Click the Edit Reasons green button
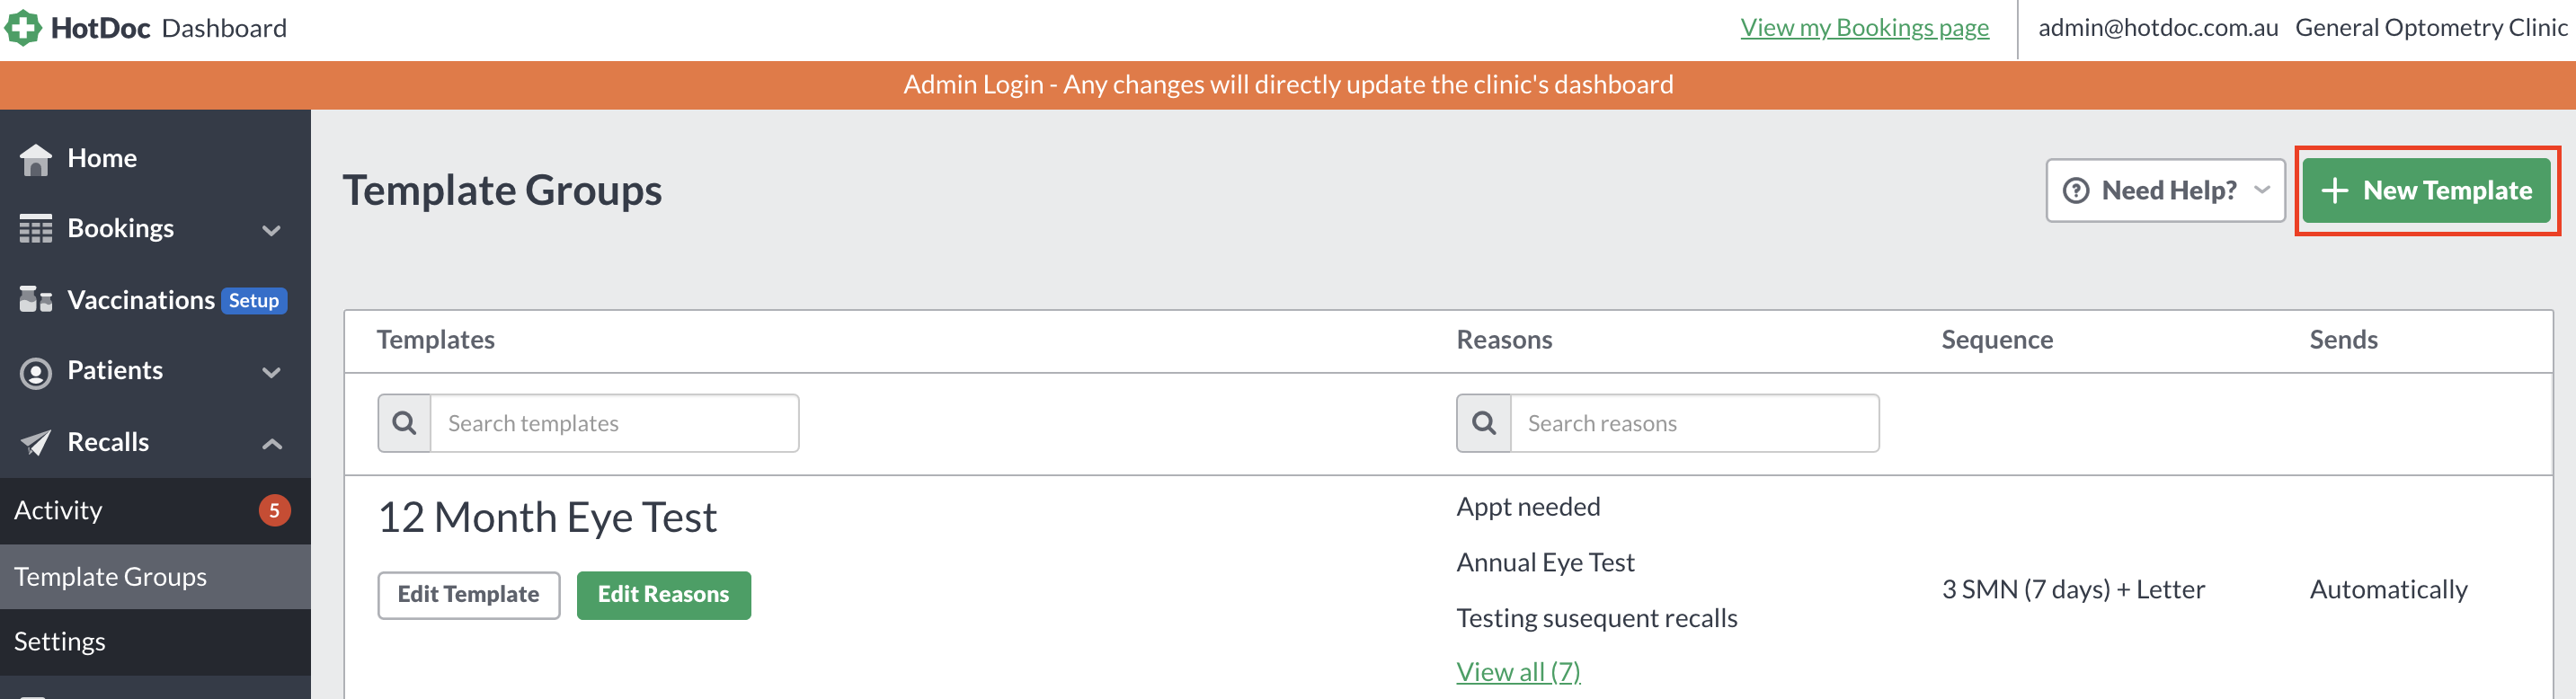 click(664, 595)
